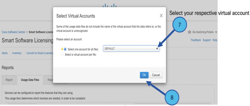
Task: Close the Select Virtual Accounts dialog
Action: tap(161, 16)
